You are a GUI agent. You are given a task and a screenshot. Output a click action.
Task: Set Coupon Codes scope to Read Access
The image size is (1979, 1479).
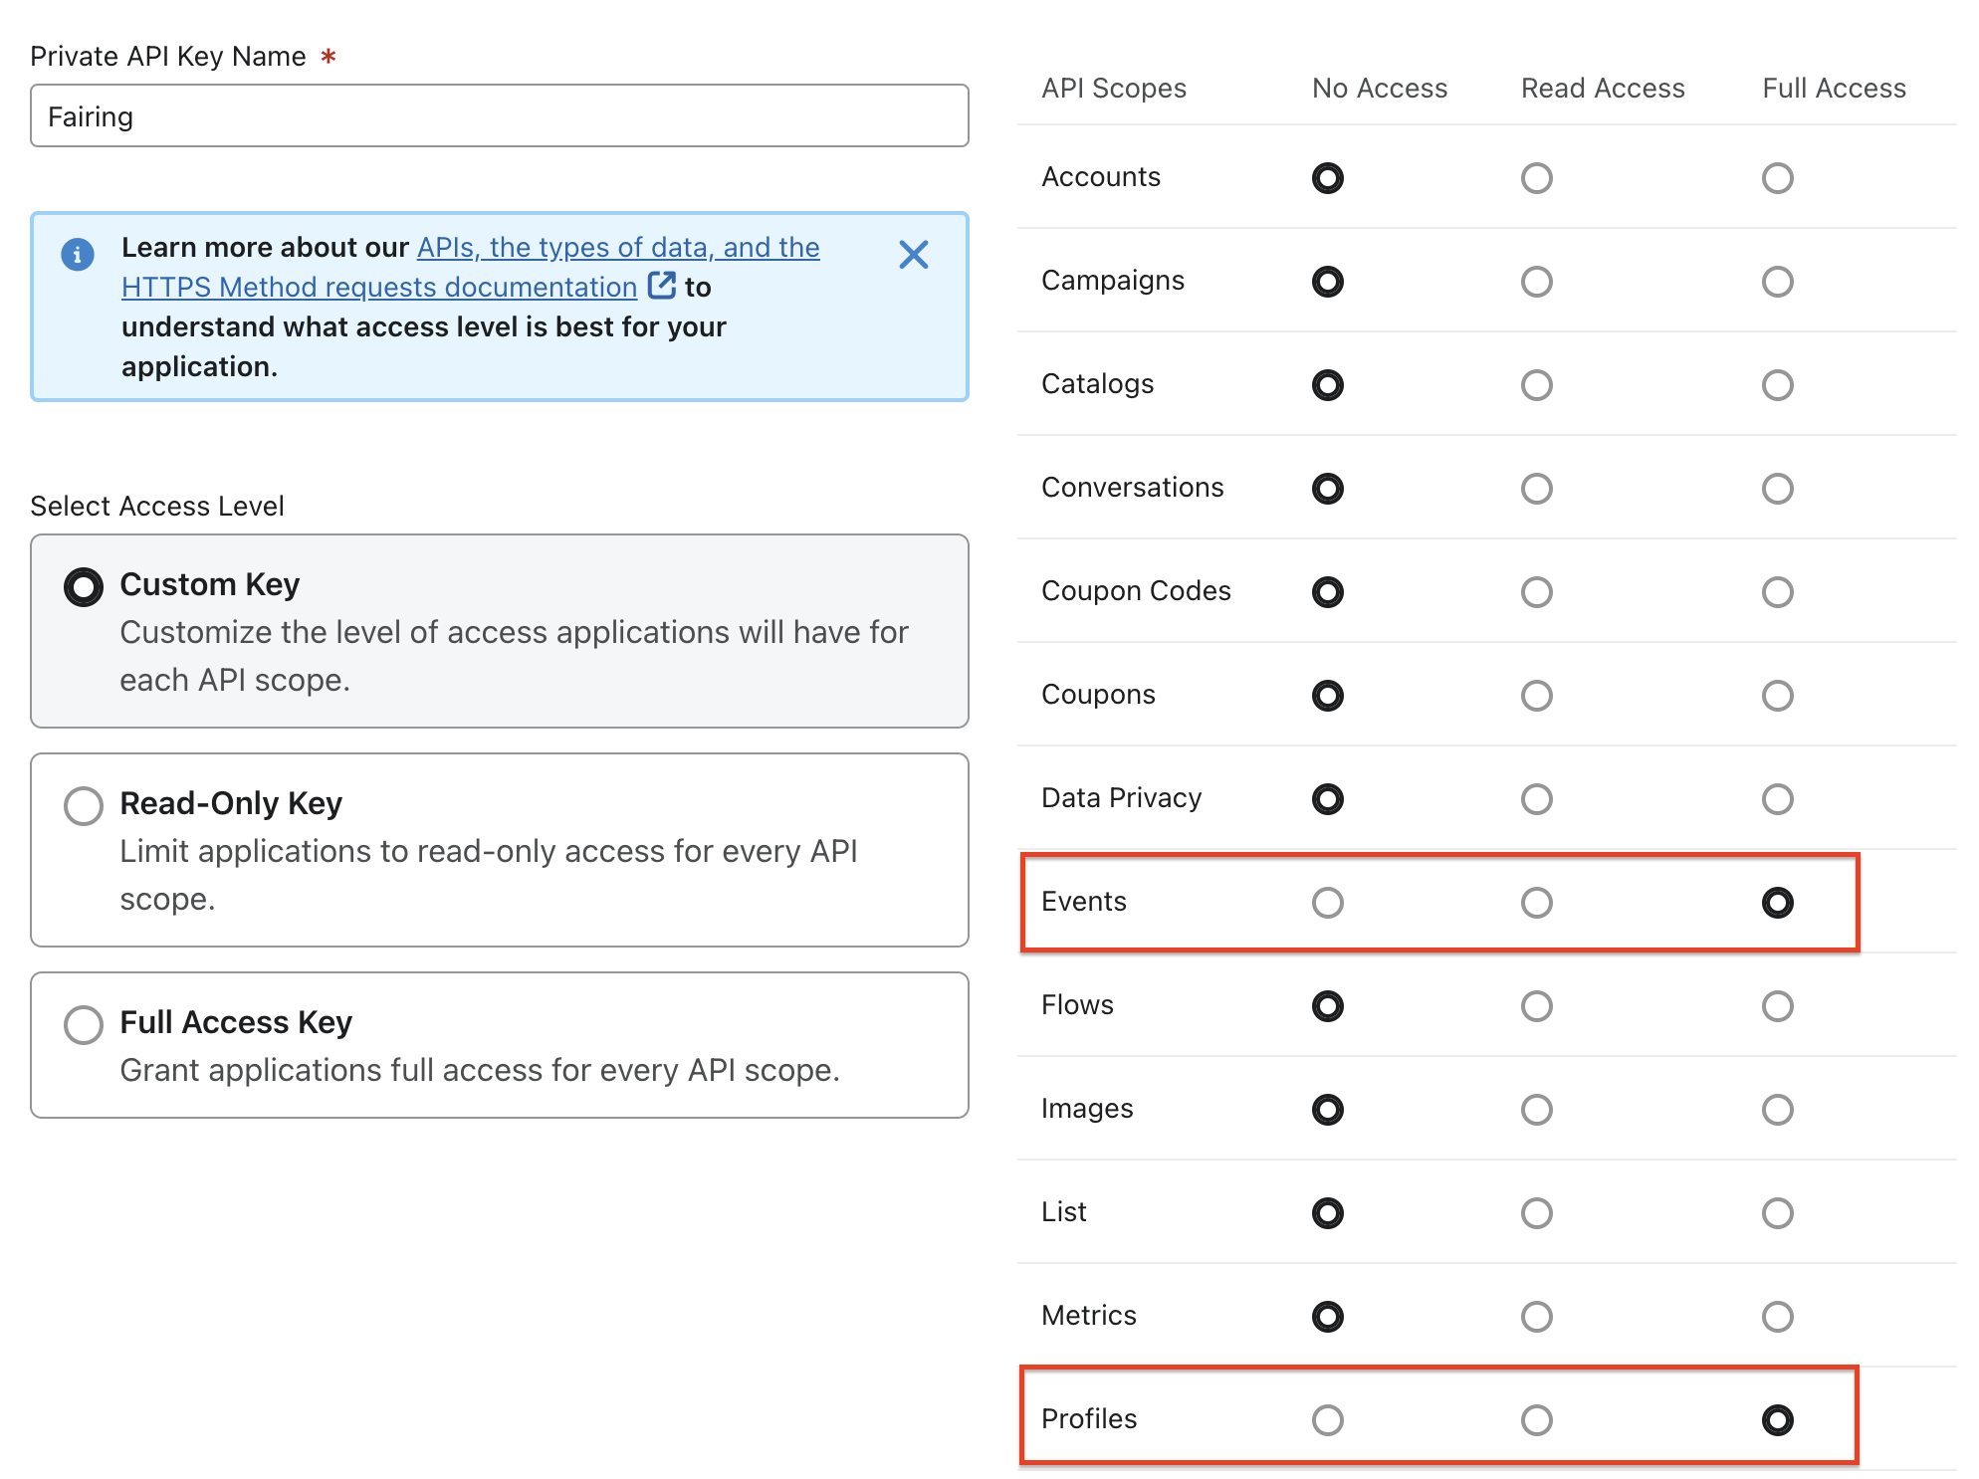point(1536,592)
